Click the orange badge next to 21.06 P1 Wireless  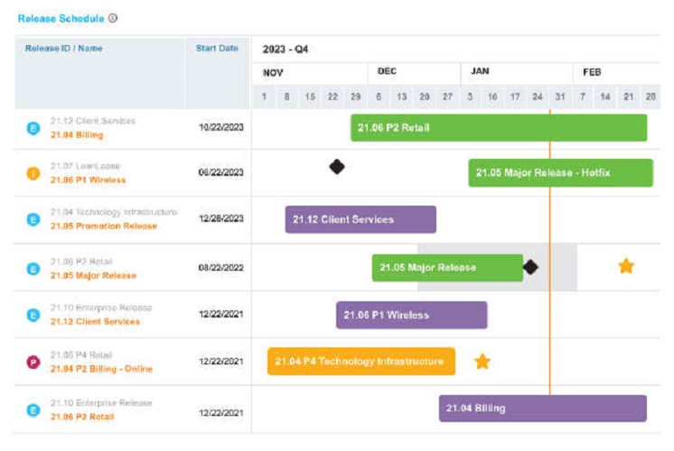(33, 173)
